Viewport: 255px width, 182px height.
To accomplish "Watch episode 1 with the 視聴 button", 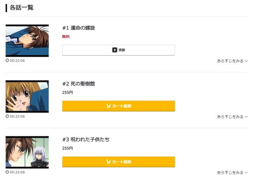I will (x=119, y=50).
